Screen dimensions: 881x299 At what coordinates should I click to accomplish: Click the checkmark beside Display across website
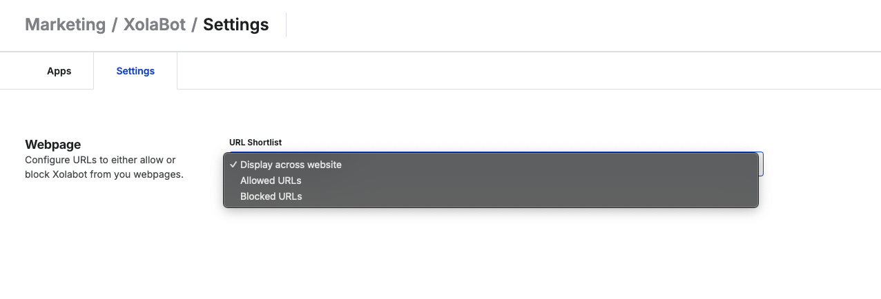pos(234,165)
